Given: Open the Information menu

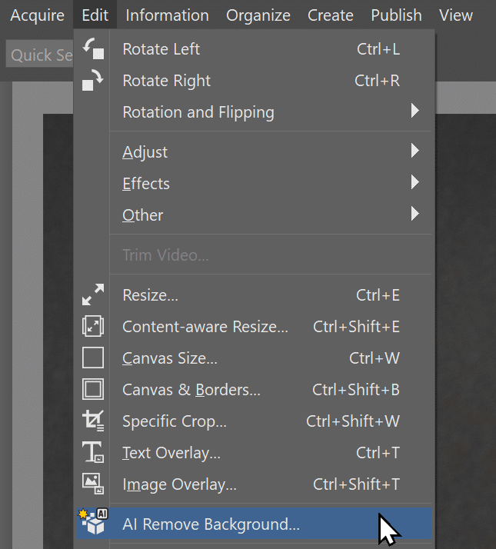Looking at the screenshot, I should 167,15.
